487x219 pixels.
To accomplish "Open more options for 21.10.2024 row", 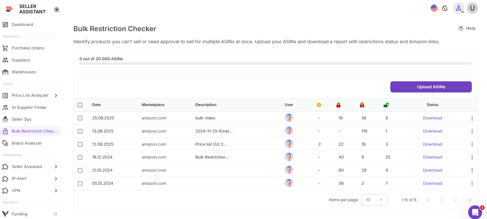I will 472,170.
